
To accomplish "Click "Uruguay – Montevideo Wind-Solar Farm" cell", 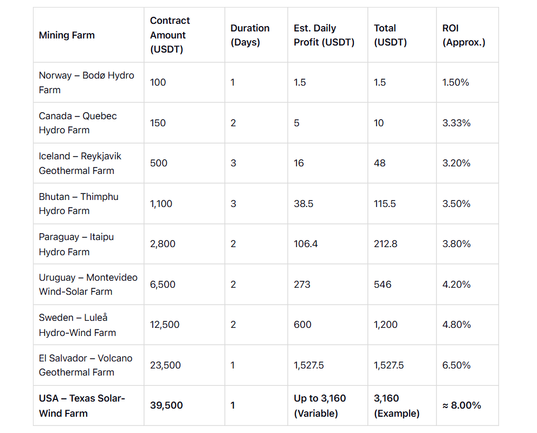I will [x=88, y=285].
